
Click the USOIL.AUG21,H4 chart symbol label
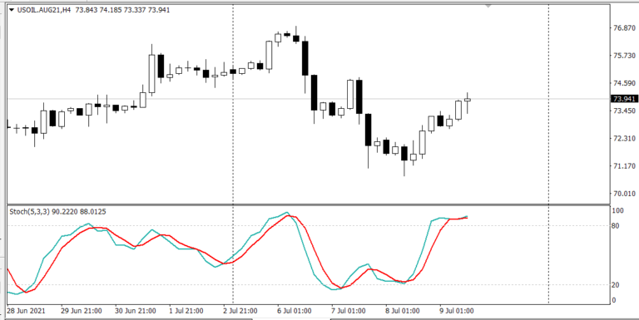pos(44,10)
